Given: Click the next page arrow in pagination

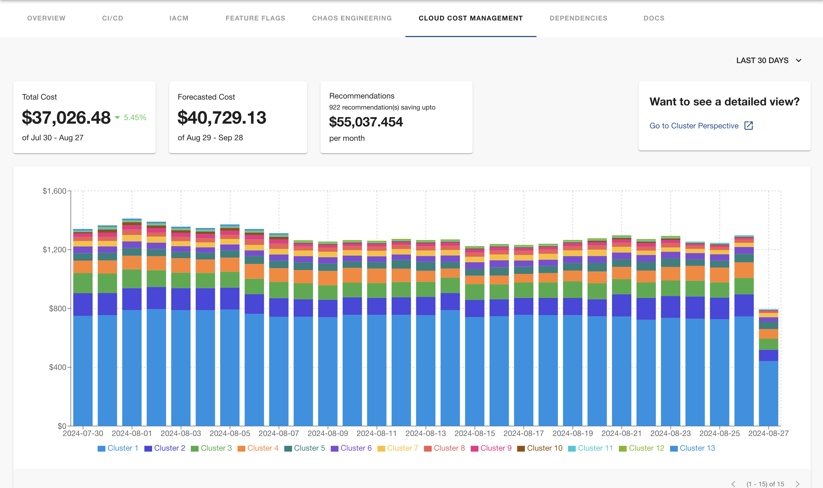Looking at the screenshot, I should (797, 484).
